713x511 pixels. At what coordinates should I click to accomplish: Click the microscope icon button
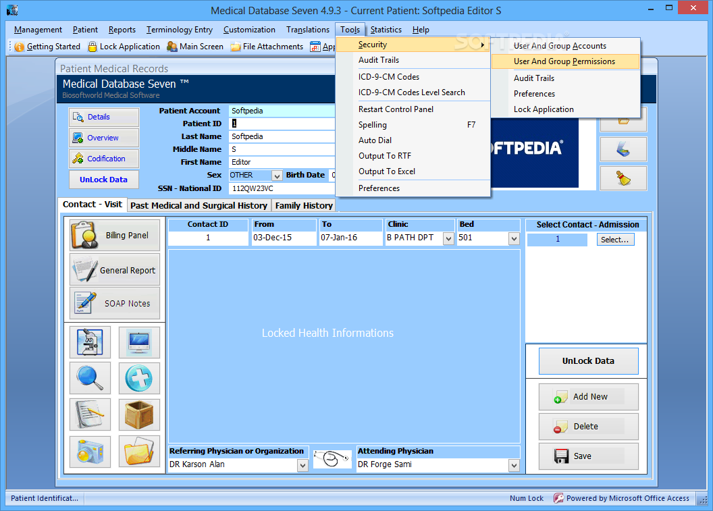pyautogui.click(x=90, y=342)
